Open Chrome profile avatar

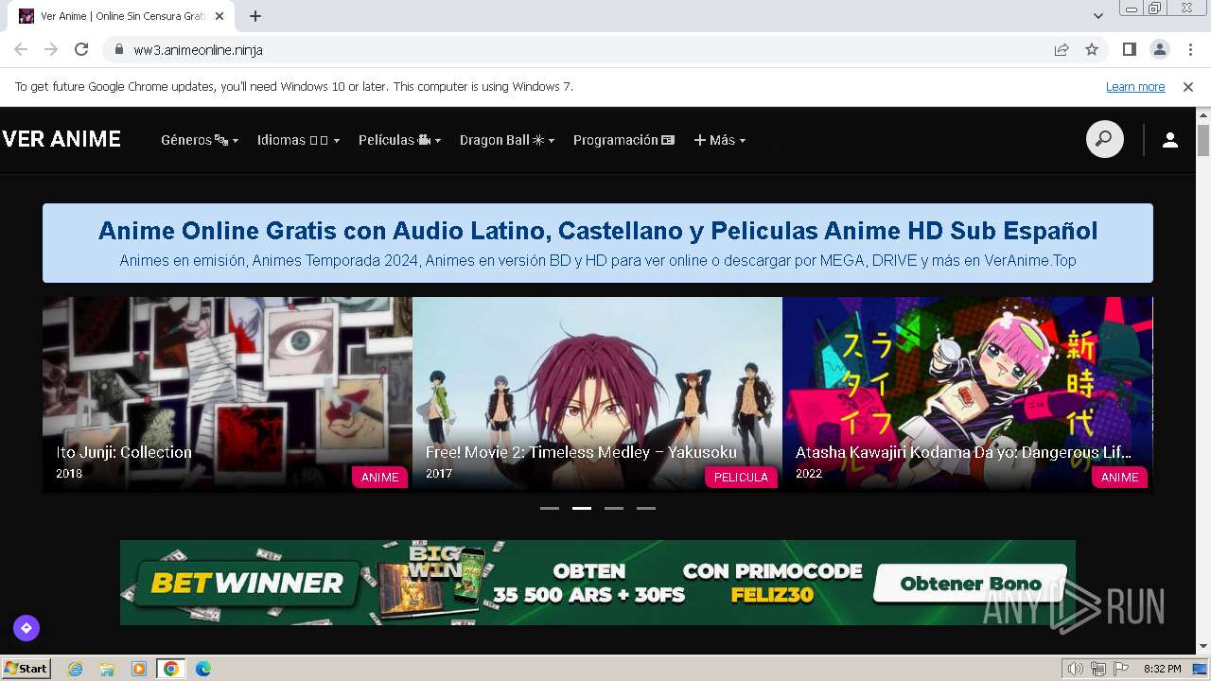point(1159,49)
